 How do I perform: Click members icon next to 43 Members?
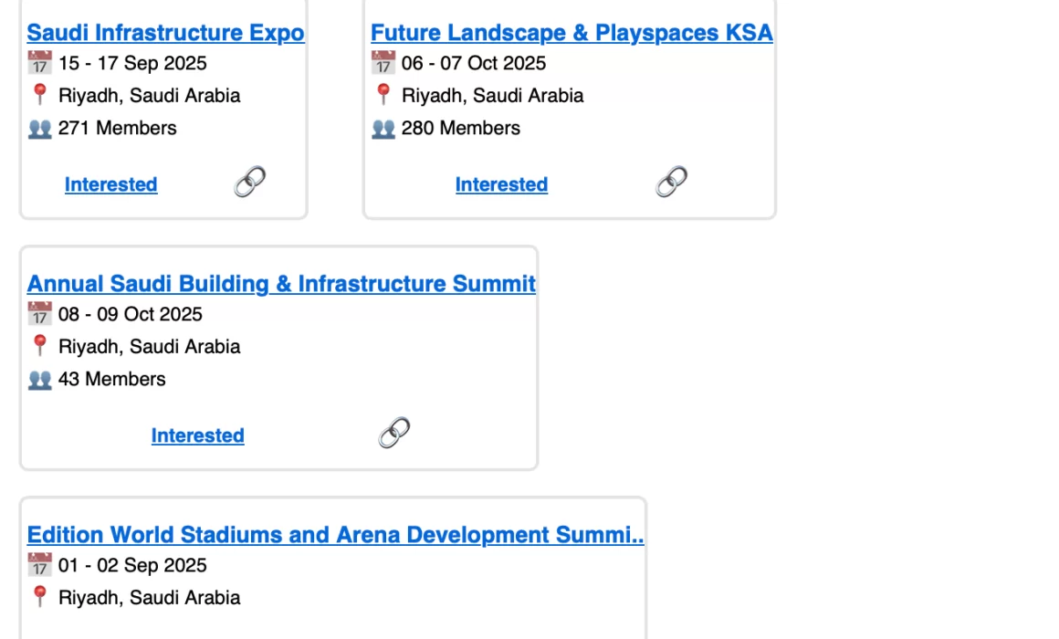coord(39,380)
